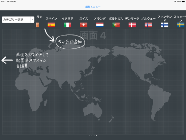Tap the Norway flag icon
186x140 pixels.
point(148,25)
